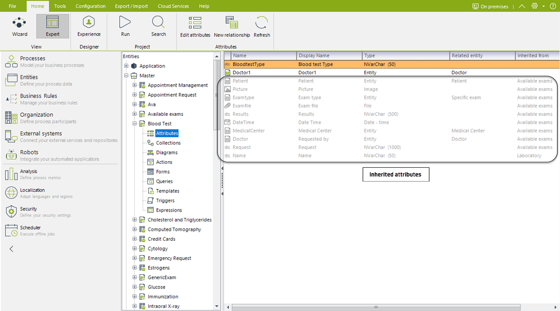Select Actions under Blood Test
The width and height of the screenshot is (560, 311).
164,162
